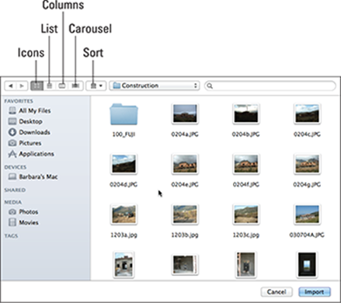Select the 1203c.jpg thumbnail
Screen dimensions: 341x303
point(246,214)
